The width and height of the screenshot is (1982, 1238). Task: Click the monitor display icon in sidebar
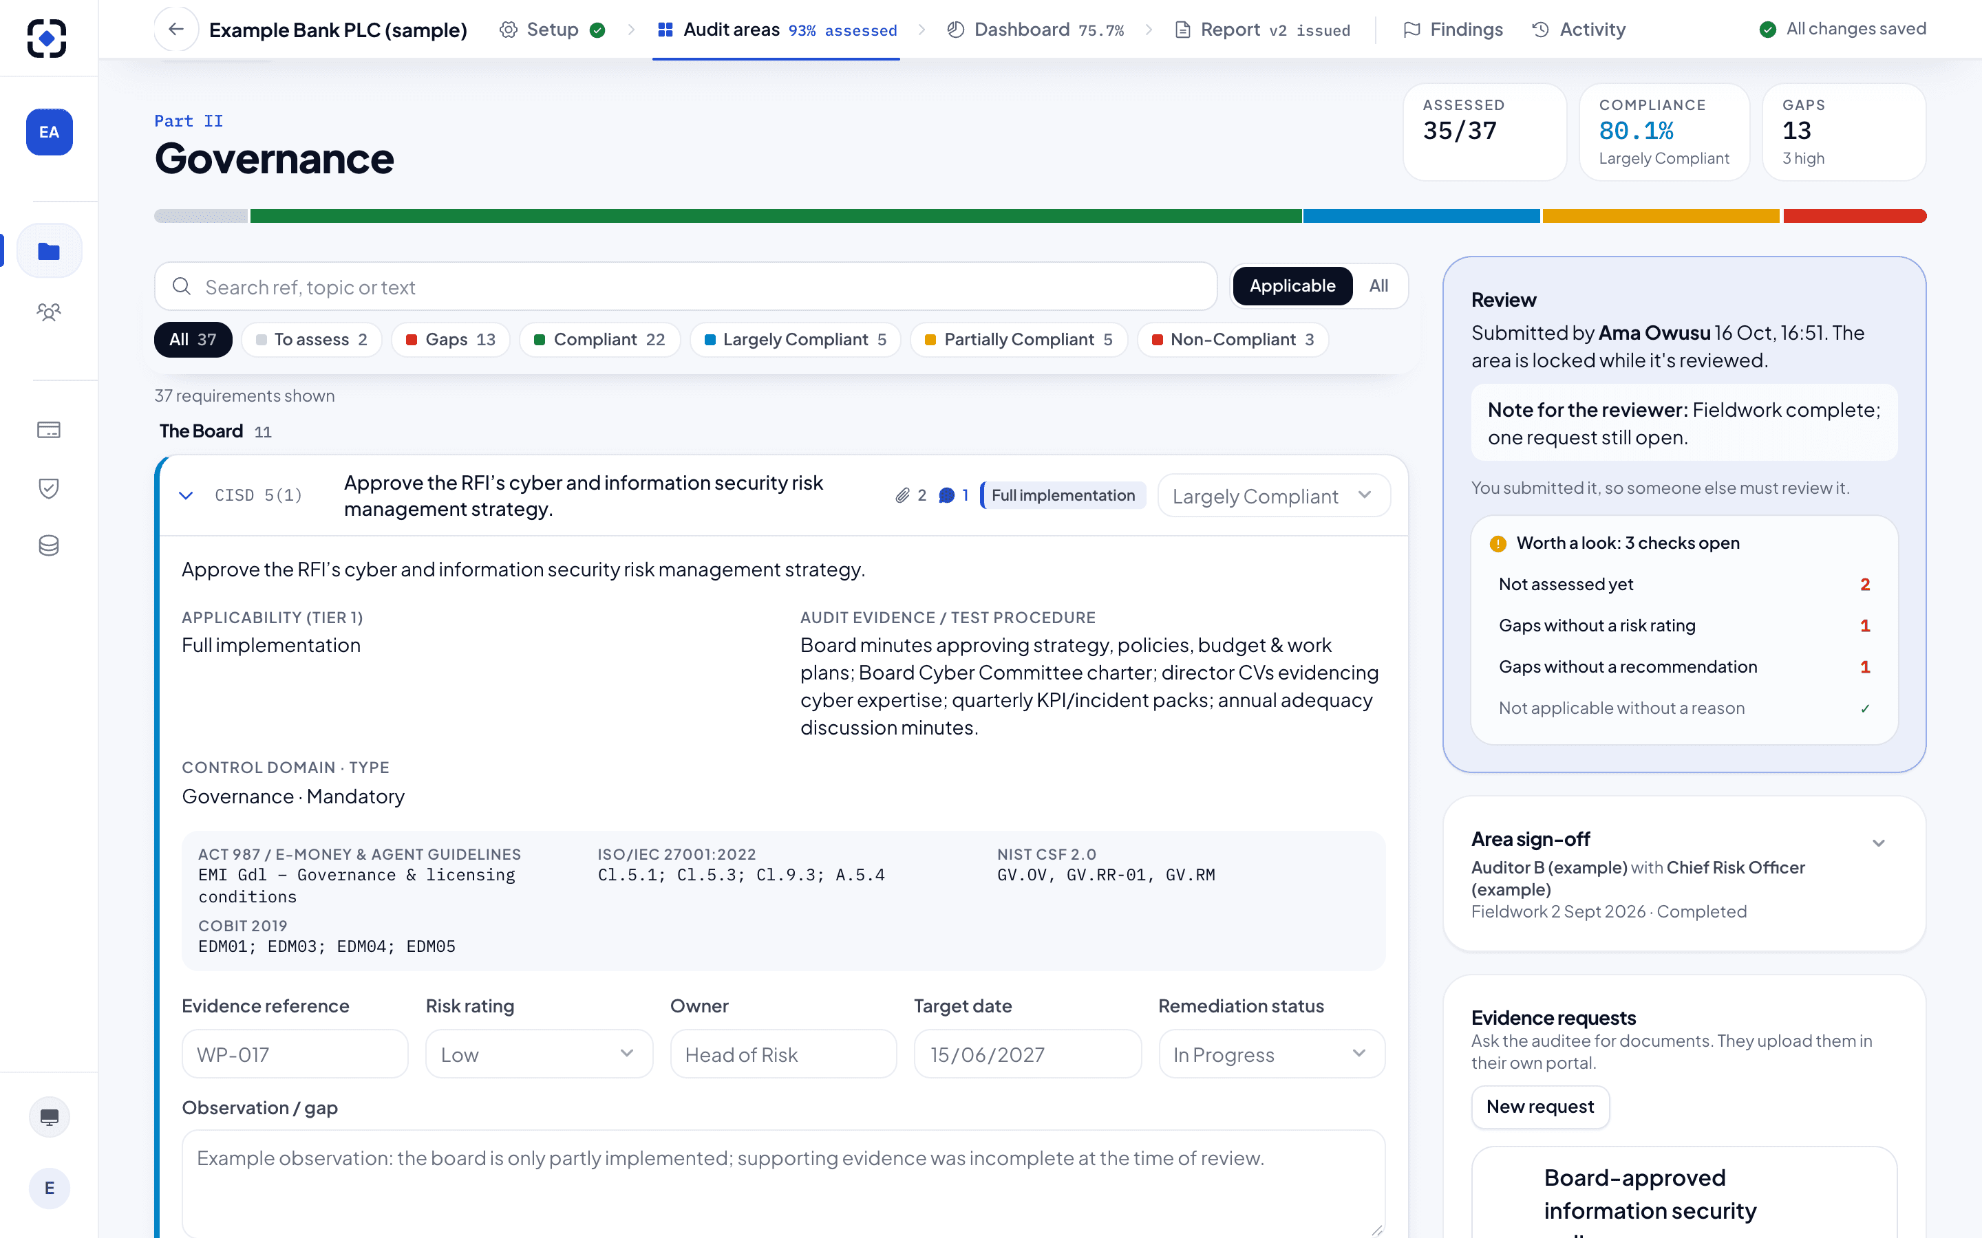pos(49,1117)
